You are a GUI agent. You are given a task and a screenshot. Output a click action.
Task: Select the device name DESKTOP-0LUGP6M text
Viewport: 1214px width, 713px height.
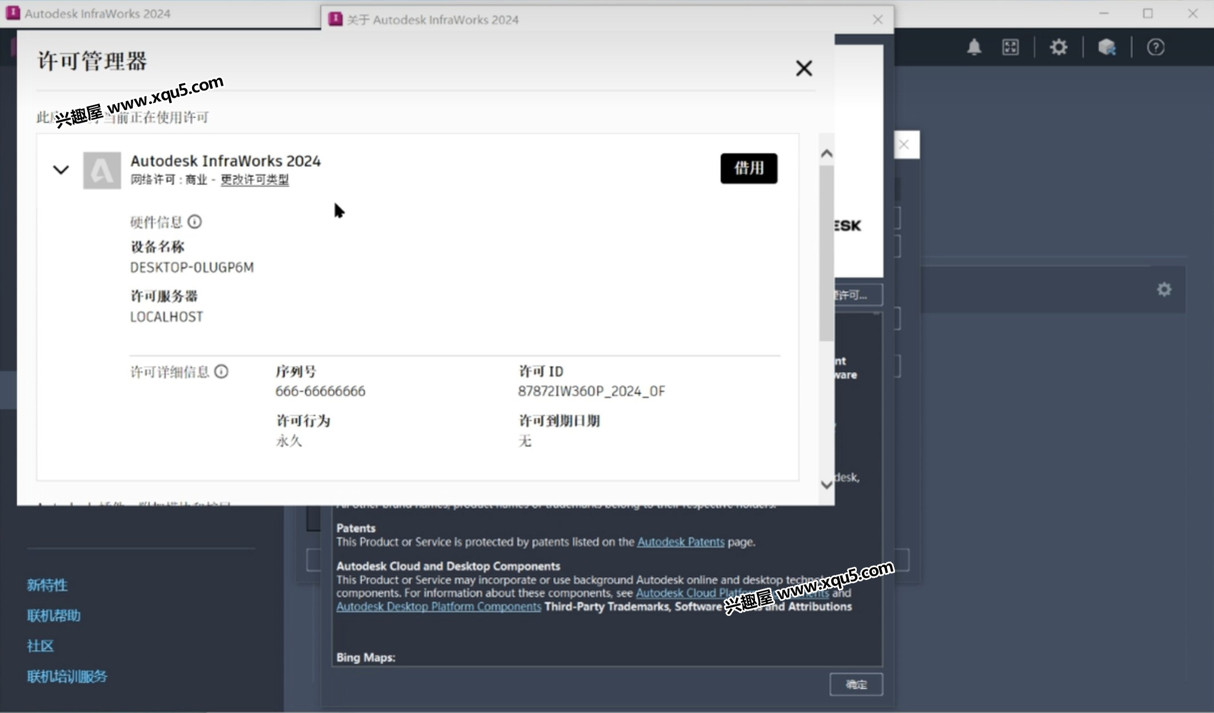191,267
